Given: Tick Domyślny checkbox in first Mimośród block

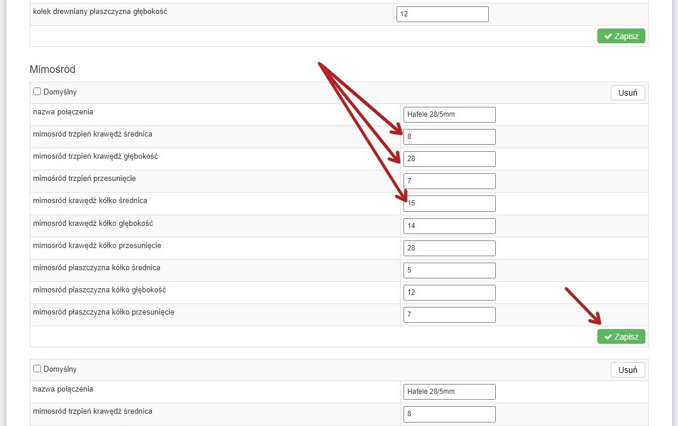Looking at the screenshot, I should coord(37,92).
